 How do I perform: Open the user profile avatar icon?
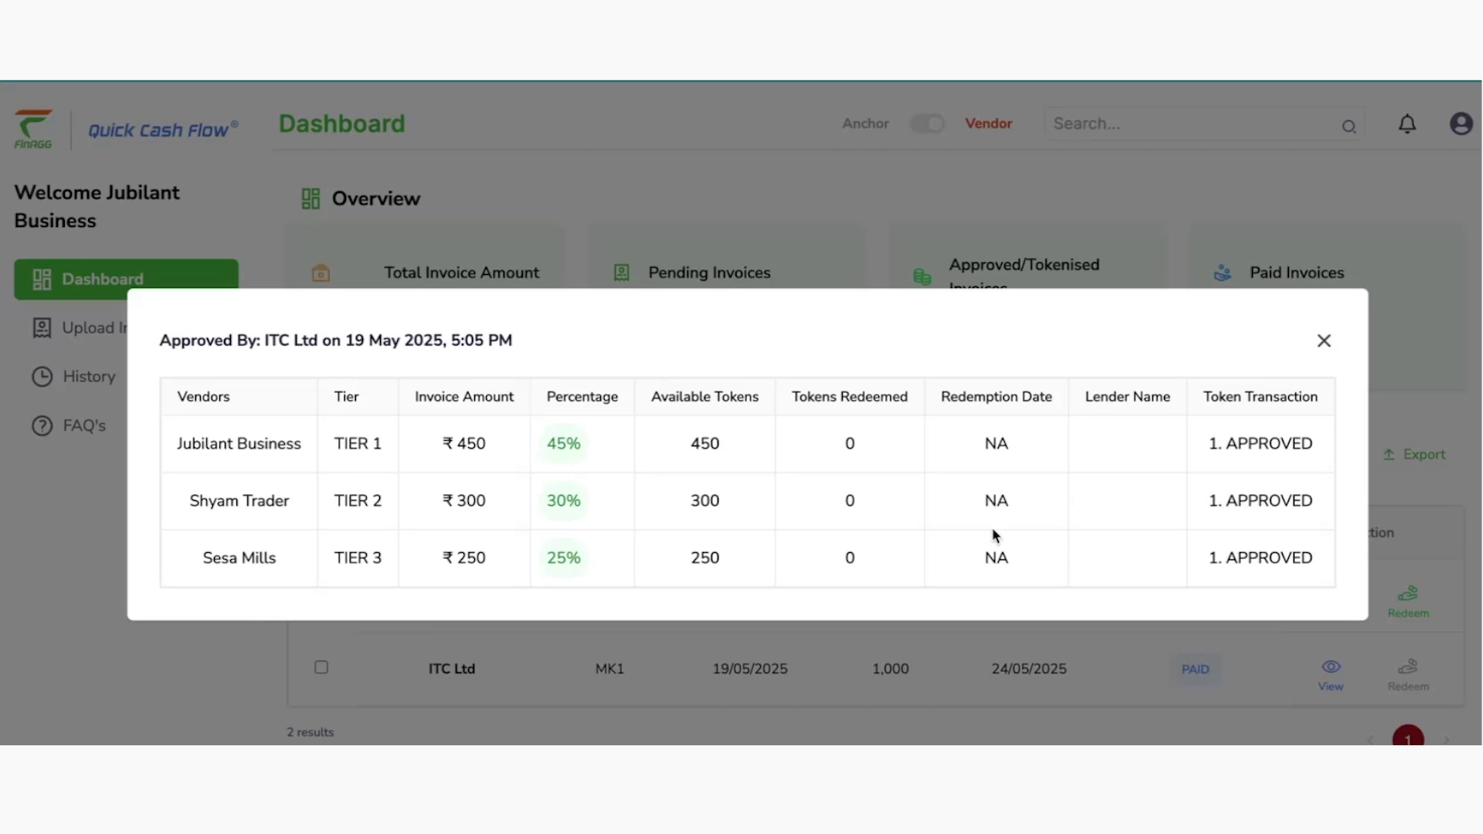click(1461, 124)
